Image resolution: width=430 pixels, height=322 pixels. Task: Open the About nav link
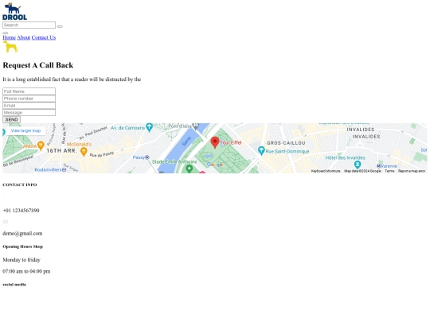[x=24, y=37]
